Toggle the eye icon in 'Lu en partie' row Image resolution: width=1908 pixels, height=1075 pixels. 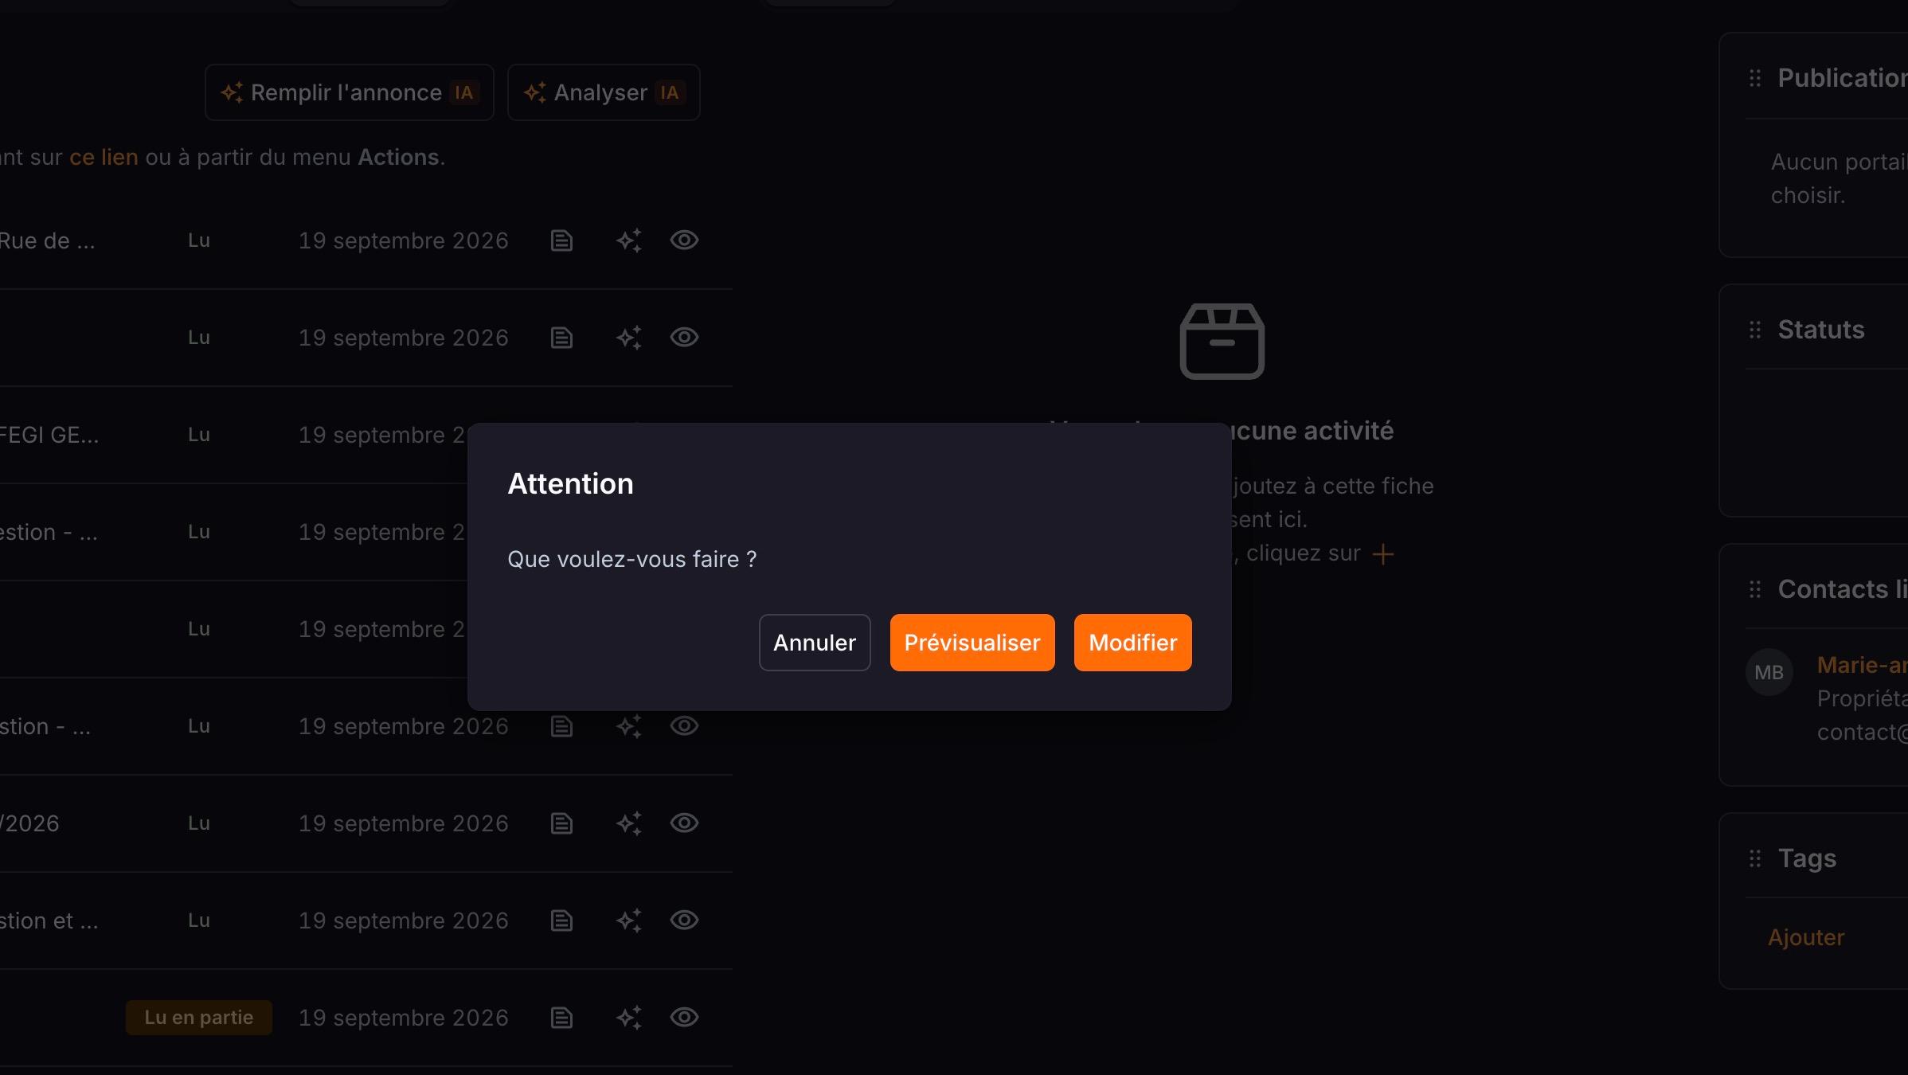(x=684, y=1017)
